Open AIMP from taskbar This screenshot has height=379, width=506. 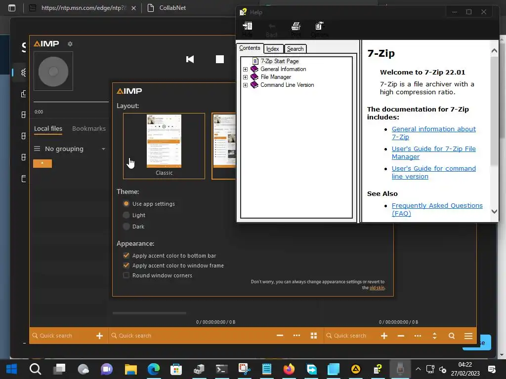pyautogui.click(x=356, y=369)
